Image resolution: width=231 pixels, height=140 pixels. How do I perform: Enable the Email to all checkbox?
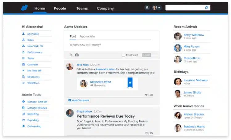[123, 55]
